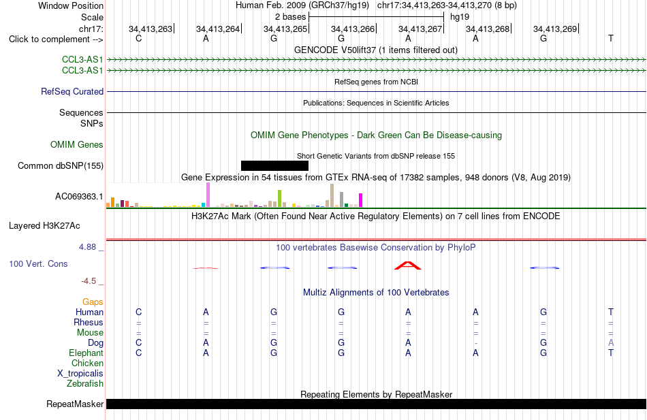Open 'Short Genetic Variants from dbSNP release 155' title
647x420 pixels.
point(376,156)
